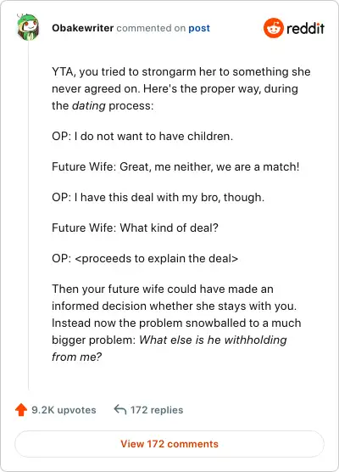The width and height of the screenshot is (339, 472).
Task: Click the orange Reddit Snoo logo
Action: [x=273, y=28]
